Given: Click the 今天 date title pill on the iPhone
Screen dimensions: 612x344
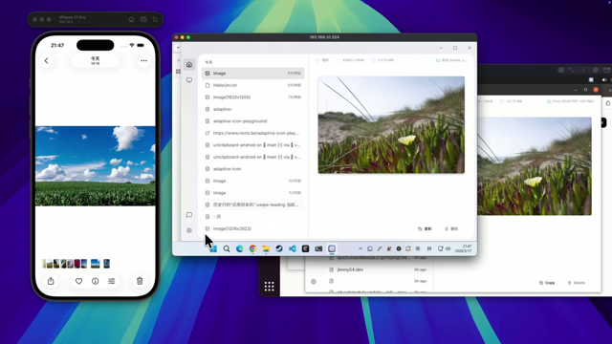Looking at the screenshot, I should tap(96, 60).
